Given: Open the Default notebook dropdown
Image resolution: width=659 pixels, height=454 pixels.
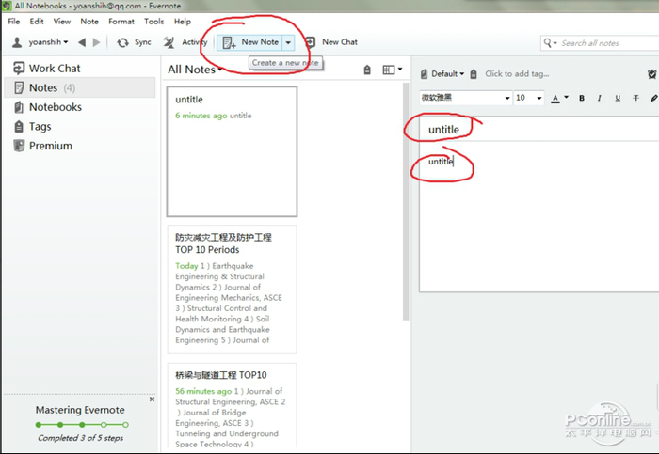Looking at the screenshot, I should pos(442,74).
